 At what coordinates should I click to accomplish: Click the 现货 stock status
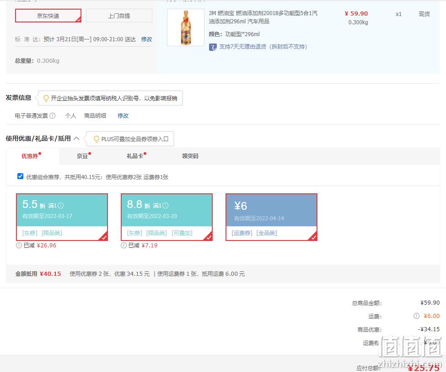pos(425,14)
